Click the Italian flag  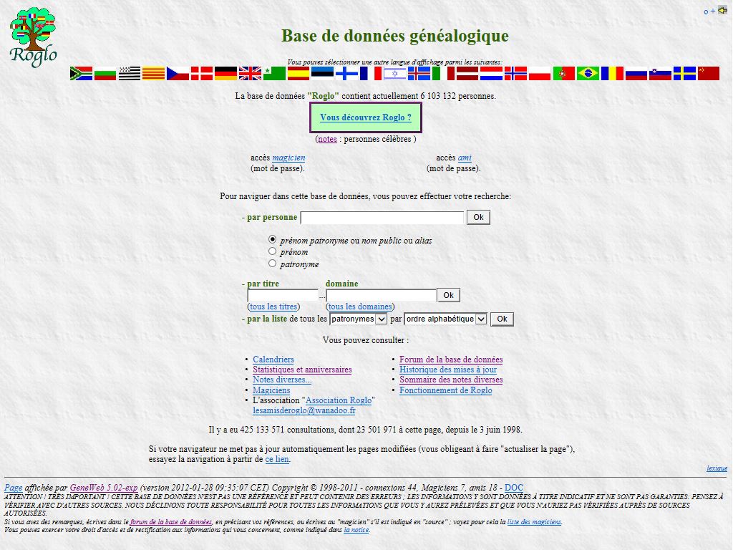click(444, 74)
